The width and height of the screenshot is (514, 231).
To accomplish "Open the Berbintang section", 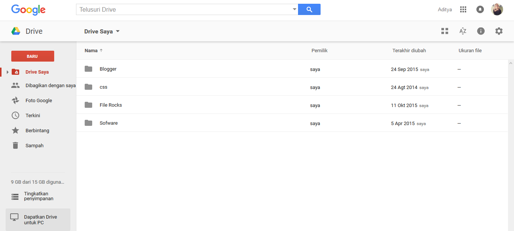I will click(36, 130).
